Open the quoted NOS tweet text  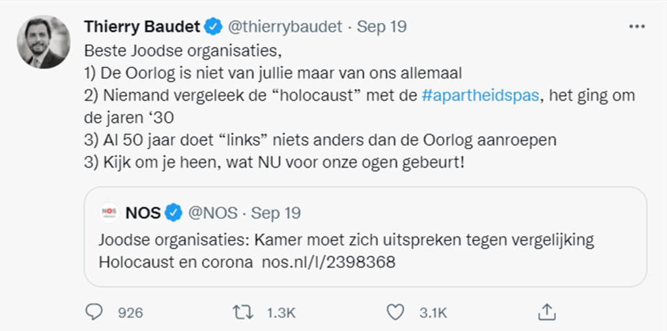click(x=347, y=251)
